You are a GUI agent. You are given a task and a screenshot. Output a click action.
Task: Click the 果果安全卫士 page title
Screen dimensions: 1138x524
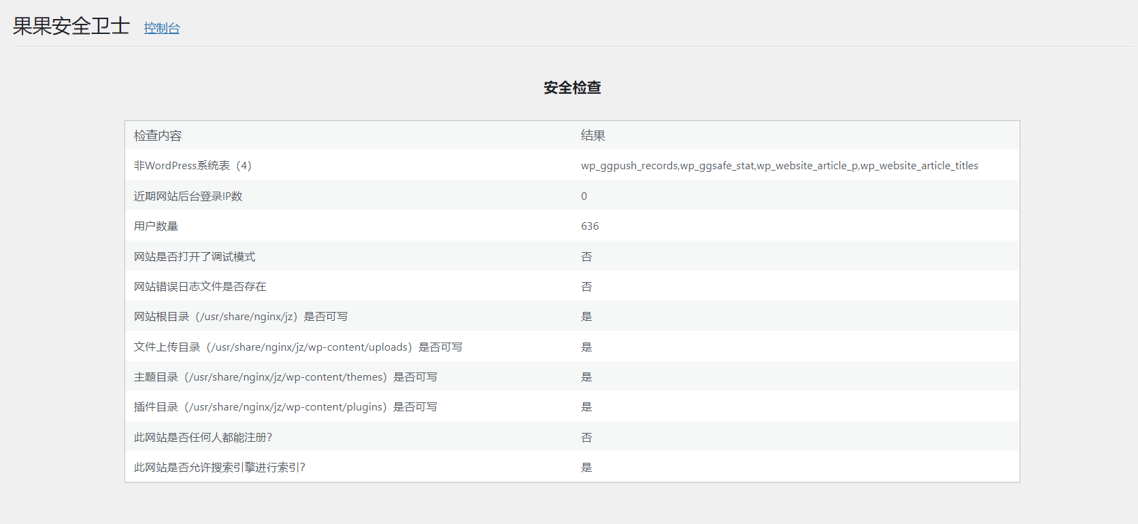click(71, 26)
